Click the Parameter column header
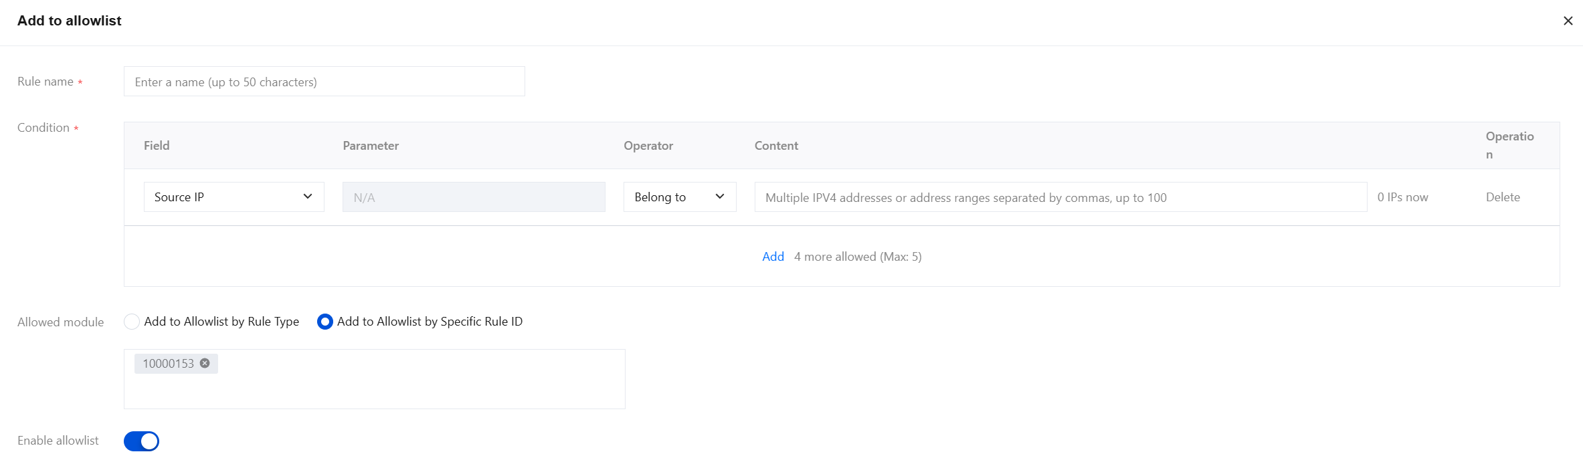1583x456 pixels. (371, 146)
